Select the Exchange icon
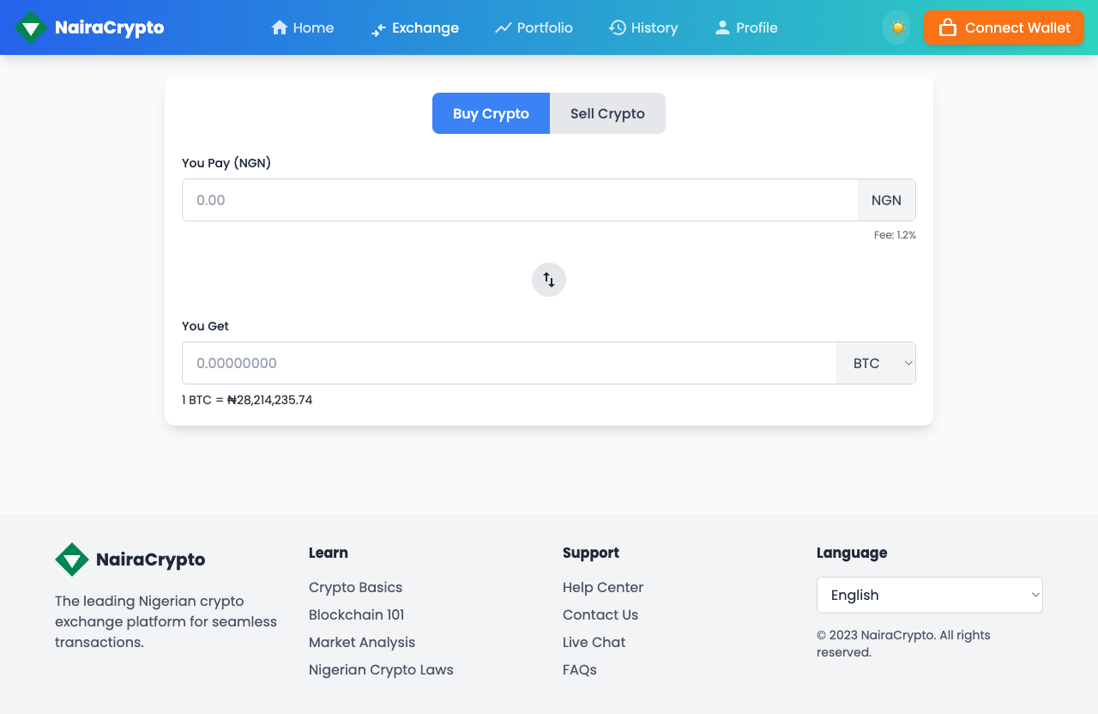Image resolution: width=1098 pixels, height=714 pixels. [x=378, y=28]
